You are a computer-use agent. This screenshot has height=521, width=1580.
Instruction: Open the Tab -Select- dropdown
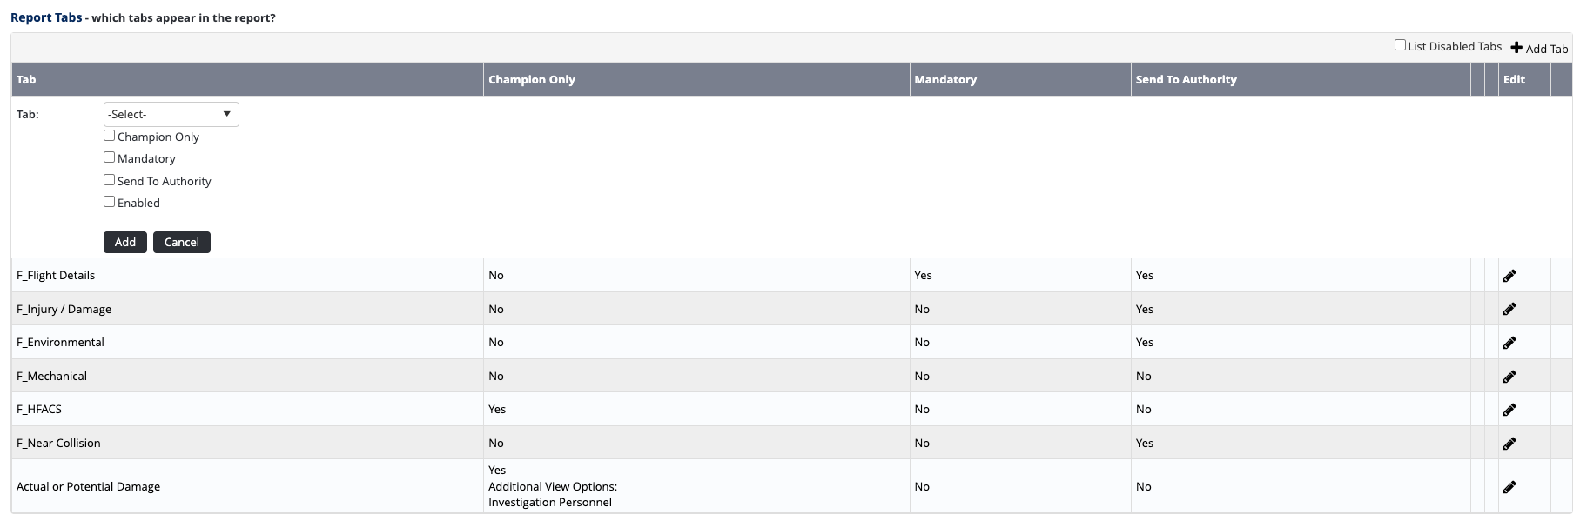click(x=171, y=114)
